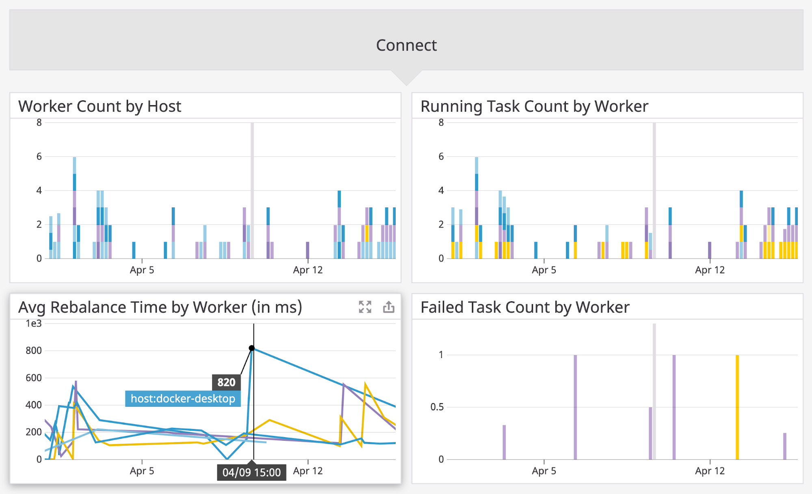Select the Running Task Count by Worker title
812x494 pixels.
coord(534,106)
